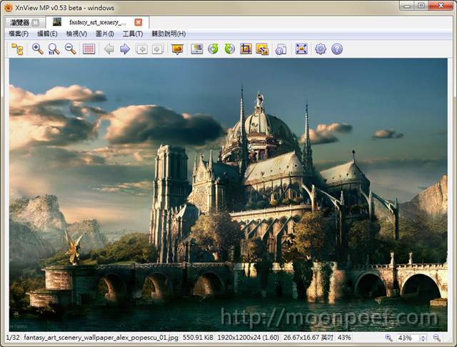The width and height of the screenshot is (457, 347).
Task: Start slideshow from the toolbar icon
Action: point(177,49)
